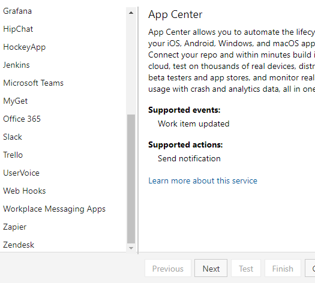This screenshot has height=283, width=315.
Task: Click the Finish button
Action: click(283, 268)
